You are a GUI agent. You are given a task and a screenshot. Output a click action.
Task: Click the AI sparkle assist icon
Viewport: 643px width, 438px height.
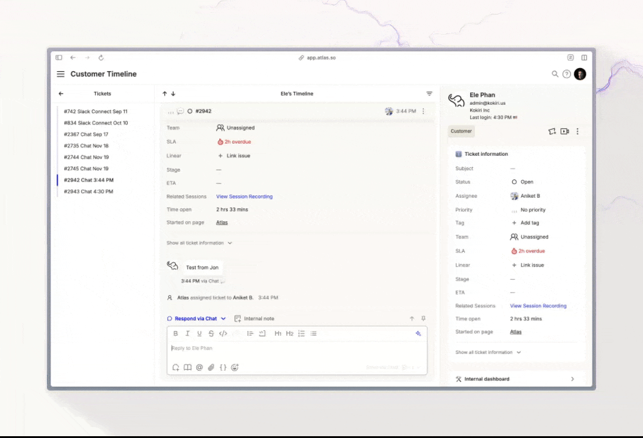tap(418, 333)
